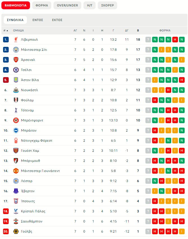The image size is (188, 239).
Task: Click the Manchester City crest icon
Action: (x=16, y=50)
